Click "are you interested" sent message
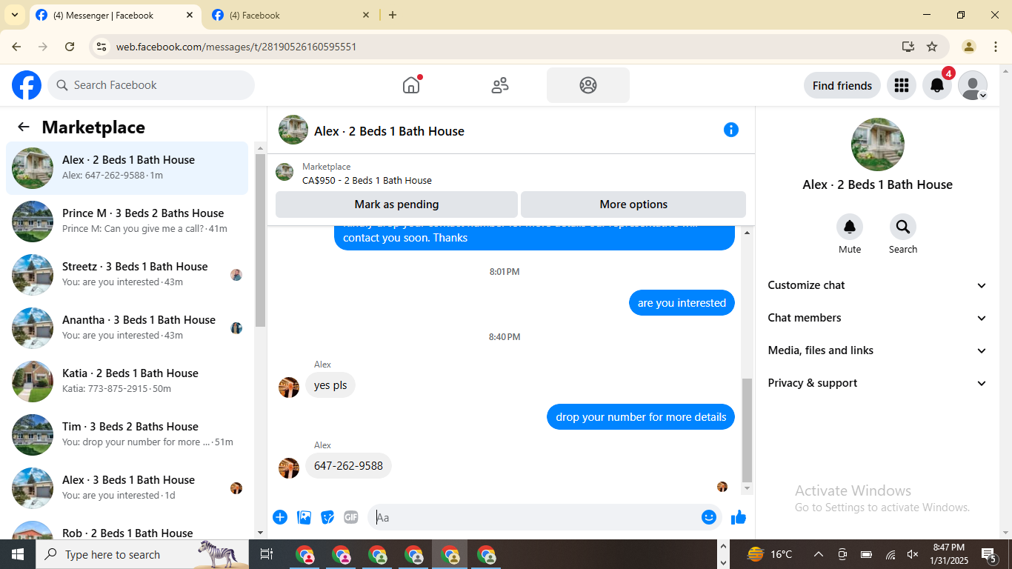This screenshot has height=569, width=1012. (682, 303)
